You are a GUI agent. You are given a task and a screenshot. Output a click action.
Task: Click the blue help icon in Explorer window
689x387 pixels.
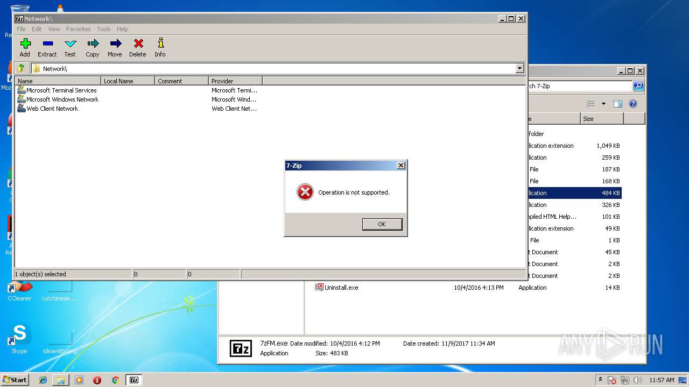point(633,104)
